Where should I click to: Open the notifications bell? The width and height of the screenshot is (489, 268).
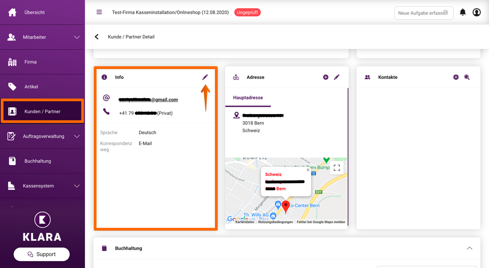[463, 12]
